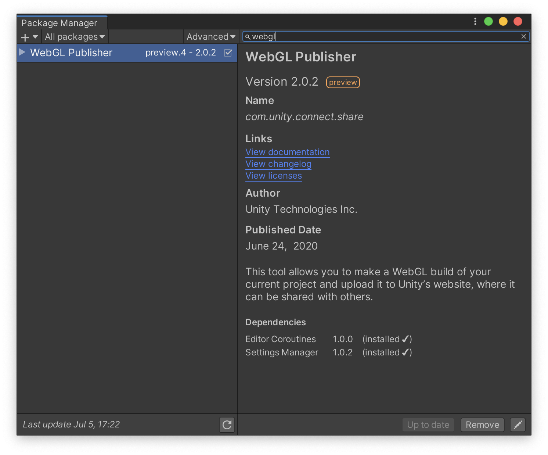This screenshot has width=548, height=455.
Task: Open the View licenses link
Action: [274, 176]
